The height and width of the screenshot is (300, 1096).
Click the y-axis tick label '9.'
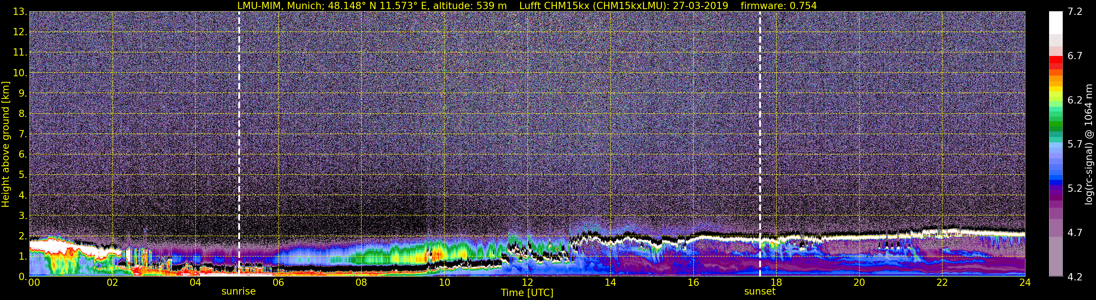[x=23, y=93]
